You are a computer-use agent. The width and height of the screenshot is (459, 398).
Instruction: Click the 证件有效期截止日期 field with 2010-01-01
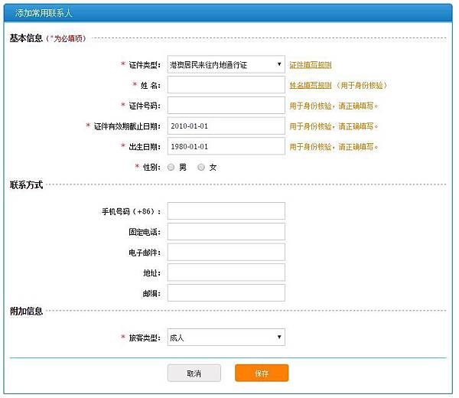(226, 126)
